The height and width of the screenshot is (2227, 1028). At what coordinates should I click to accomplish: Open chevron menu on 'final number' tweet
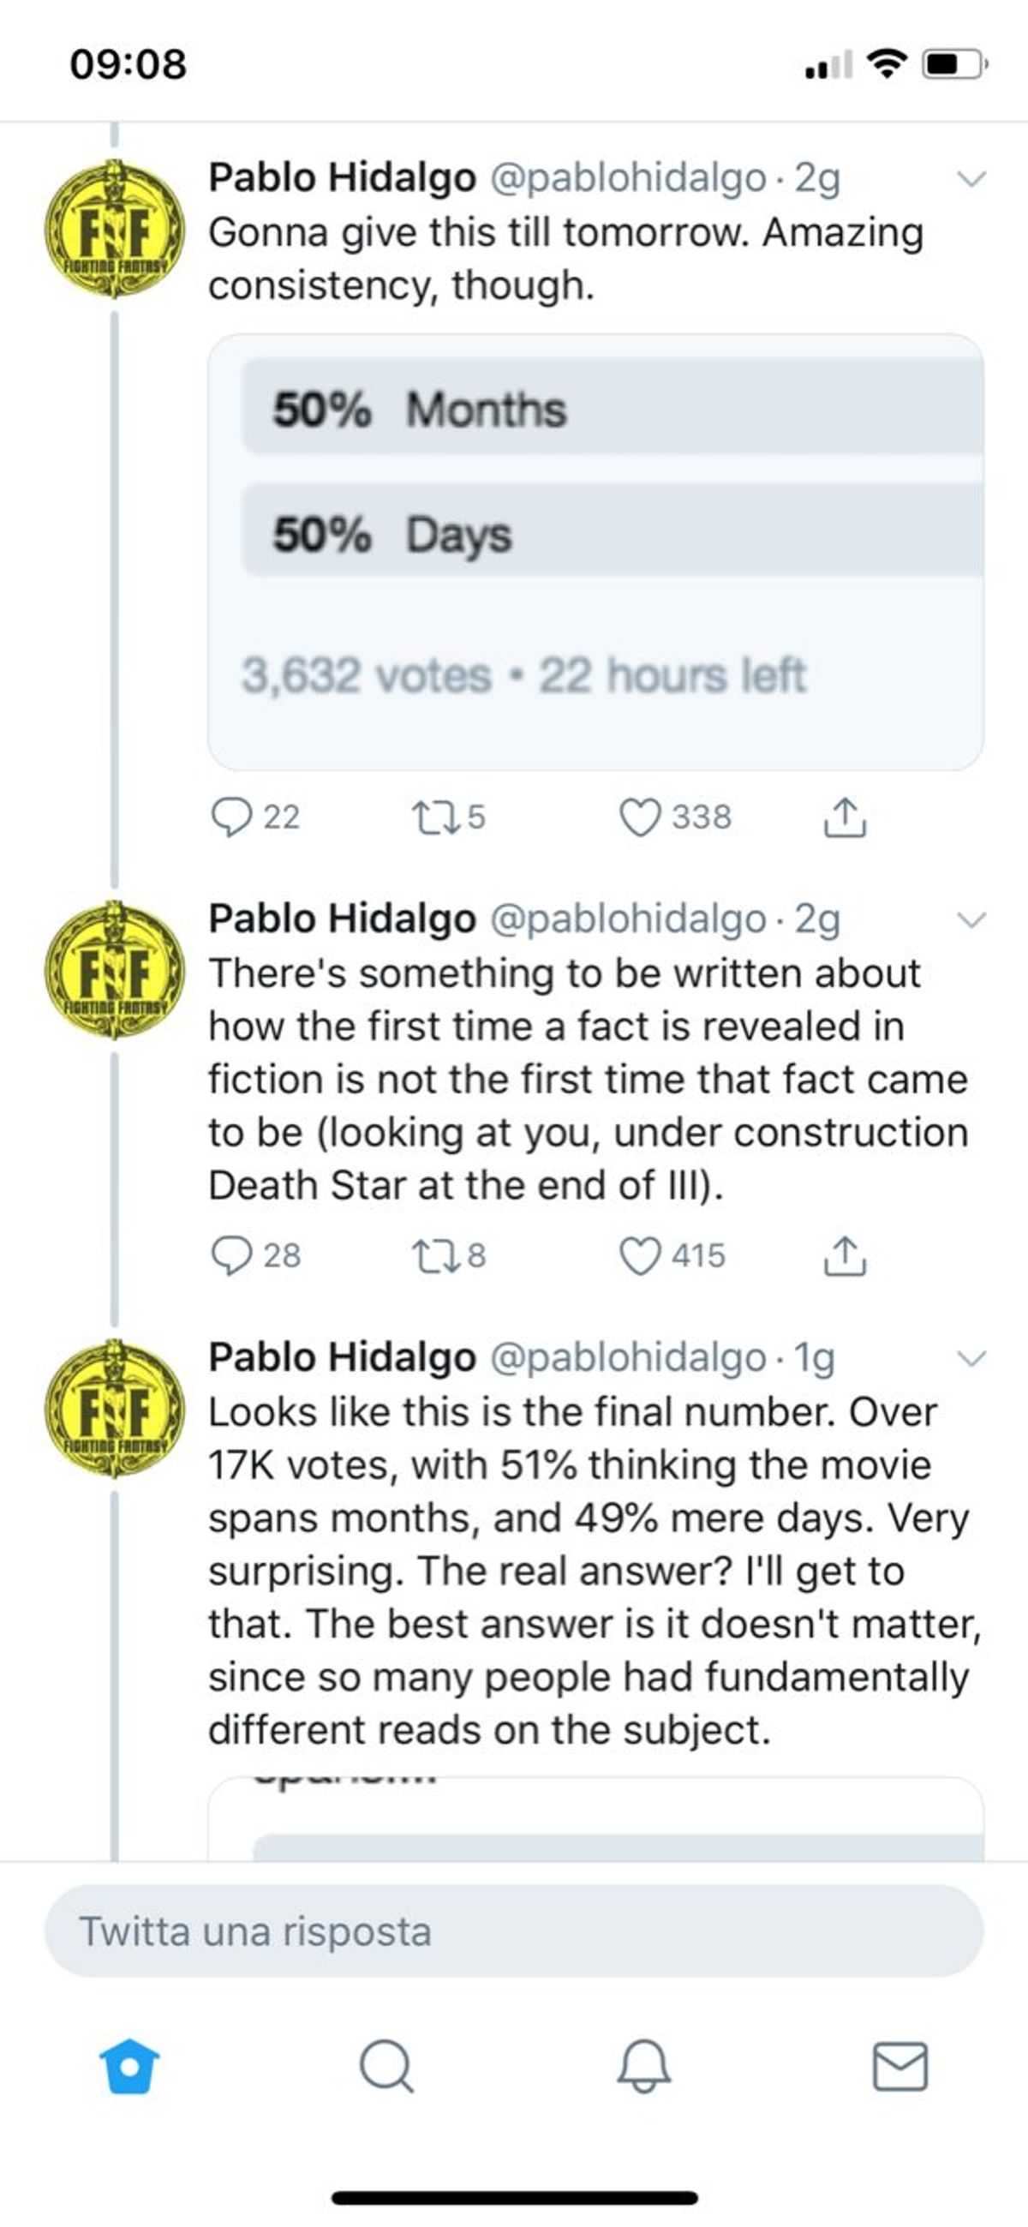click(x=971, y=1358)
